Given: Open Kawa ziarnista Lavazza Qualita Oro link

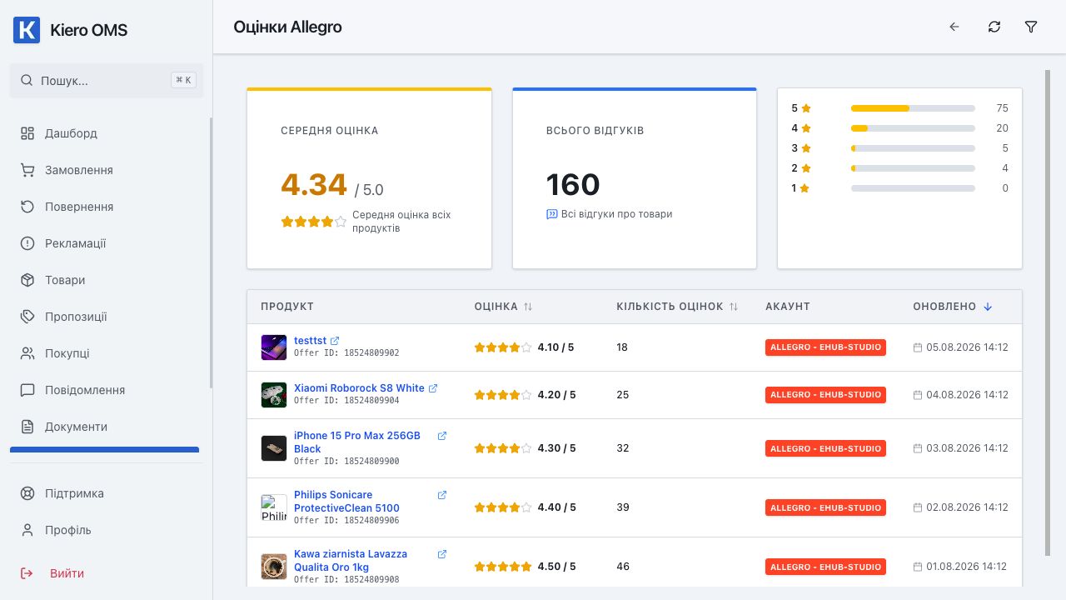Looking at the screenshot, I should pos(351,560).
